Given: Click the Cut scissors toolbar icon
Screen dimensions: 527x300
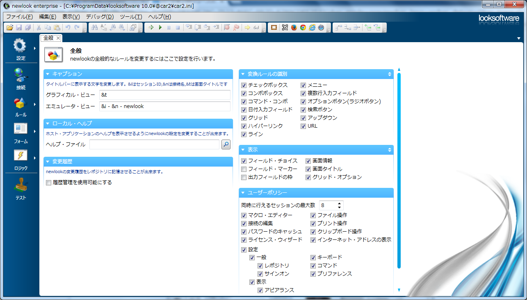Looking at the screenshot, I should tap(39, 27).
